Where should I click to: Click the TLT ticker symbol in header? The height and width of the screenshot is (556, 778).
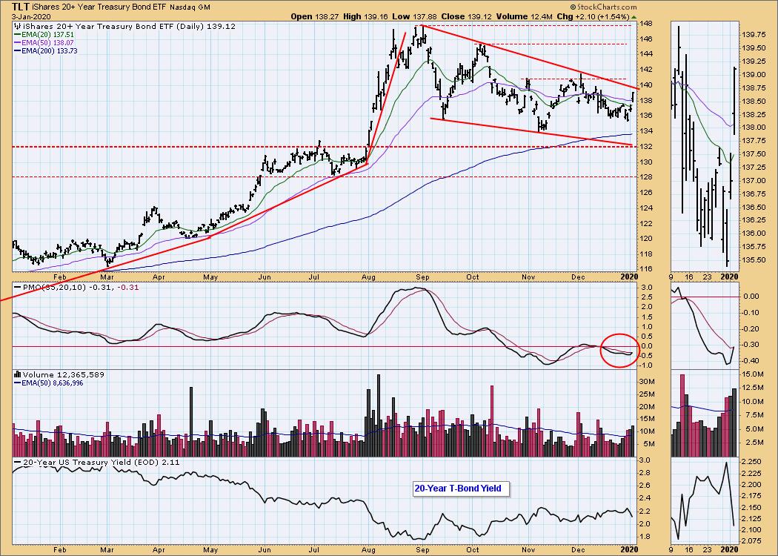[20, 7]
